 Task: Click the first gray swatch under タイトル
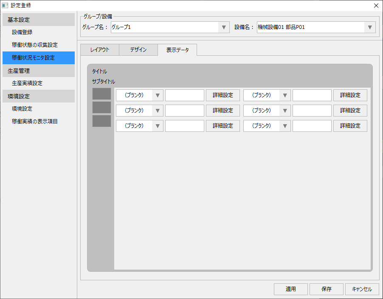tap(101, 95)
